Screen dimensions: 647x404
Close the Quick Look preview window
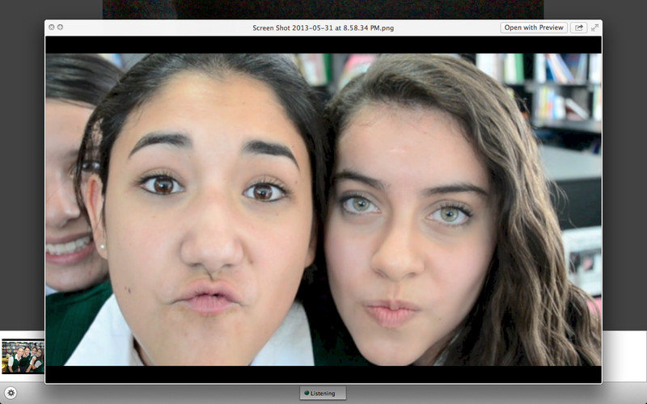pos(52,27)
